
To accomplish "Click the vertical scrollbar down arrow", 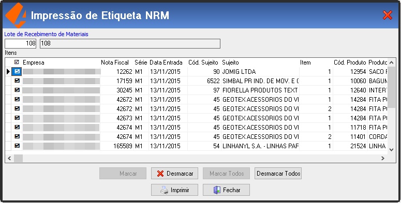I will tap(391, 150).
